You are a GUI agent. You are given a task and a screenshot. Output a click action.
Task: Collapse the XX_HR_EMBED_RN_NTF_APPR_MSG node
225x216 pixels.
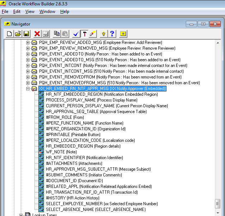[28, 89]
